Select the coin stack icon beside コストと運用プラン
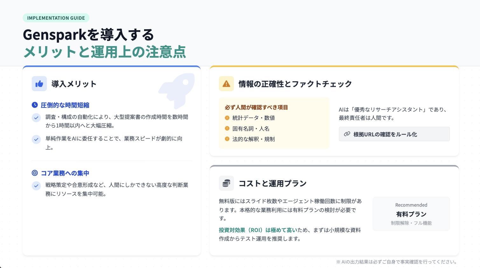 (x=226, y=183)
